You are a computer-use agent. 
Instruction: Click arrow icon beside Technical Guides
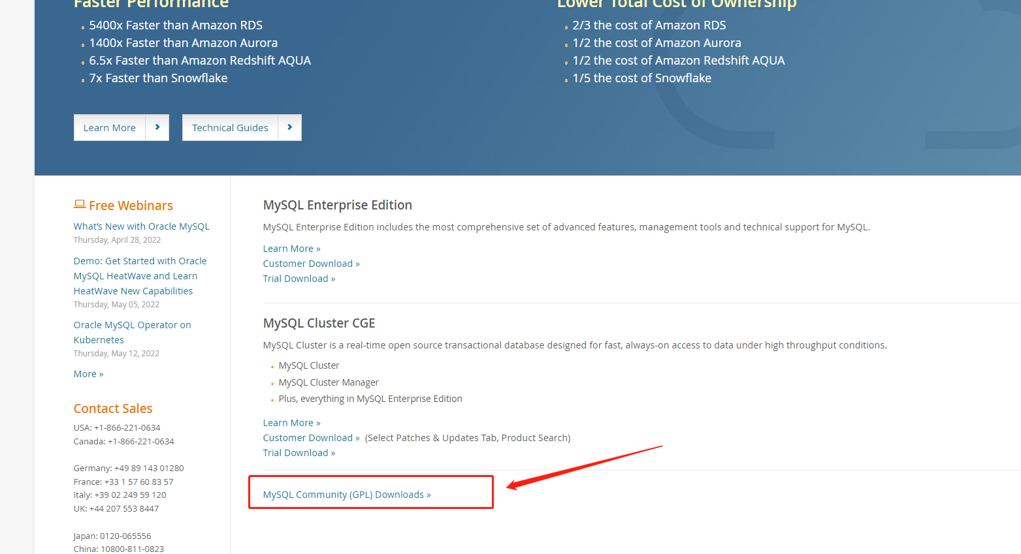click(290, 128)
